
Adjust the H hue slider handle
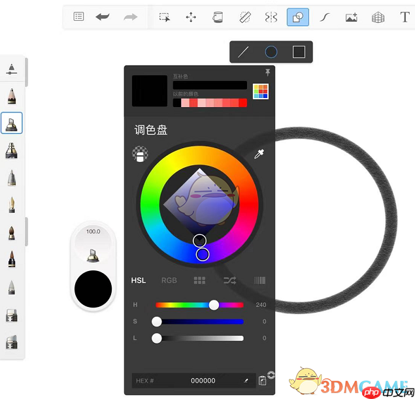214,305
